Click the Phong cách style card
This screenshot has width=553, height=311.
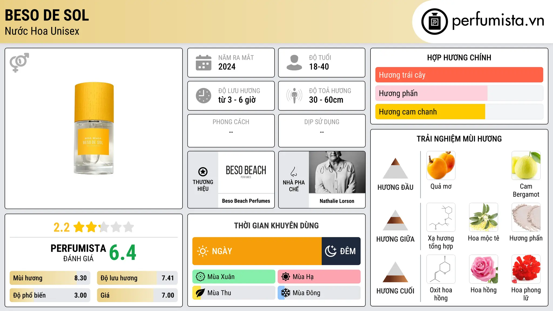[x=231, y=131]
